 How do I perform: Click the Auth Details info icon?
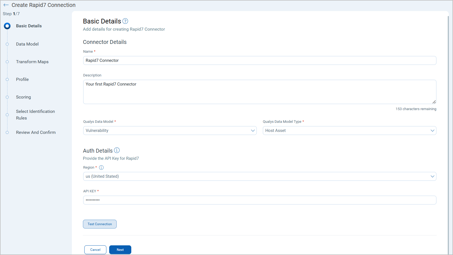tap(117, 150)
